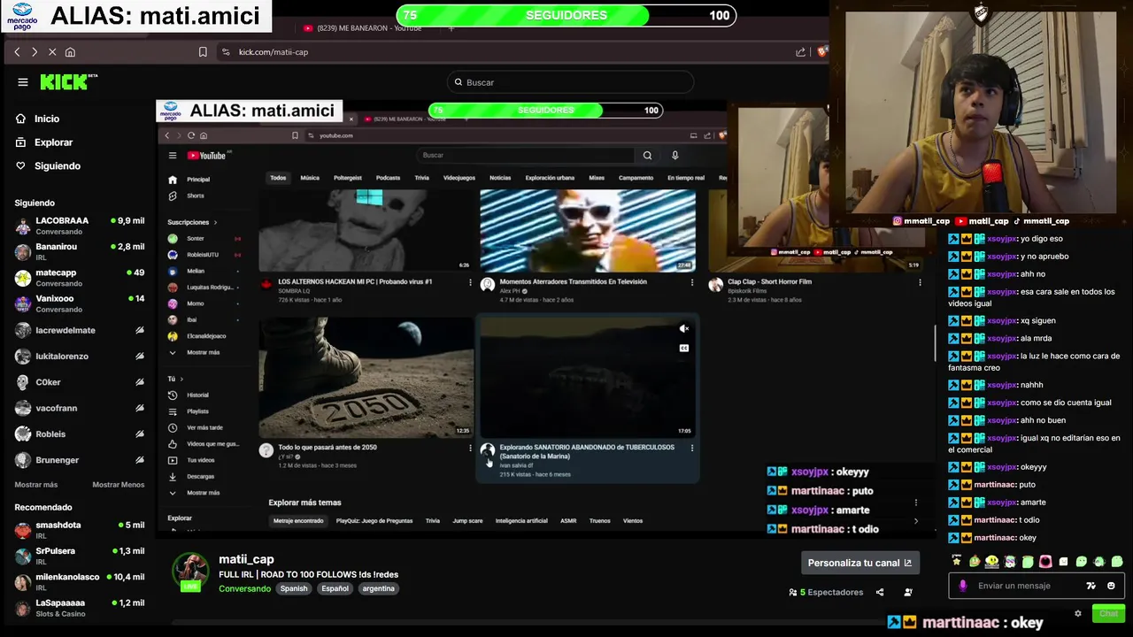
Task: Open smashdota recommended channel
Action: pos(80,530)
